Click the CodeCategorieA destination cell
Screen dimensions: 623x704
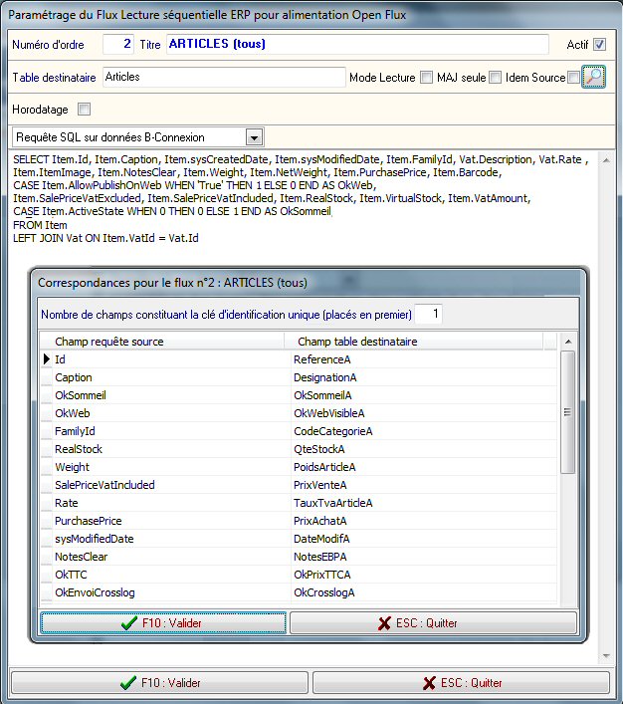tap(424, 431)
